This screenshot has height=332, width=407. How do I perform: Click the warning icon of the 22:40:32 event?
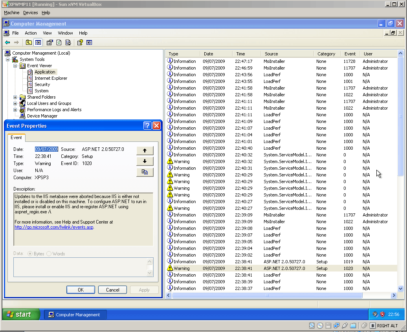pyautogui.click(x=170, y=161)
